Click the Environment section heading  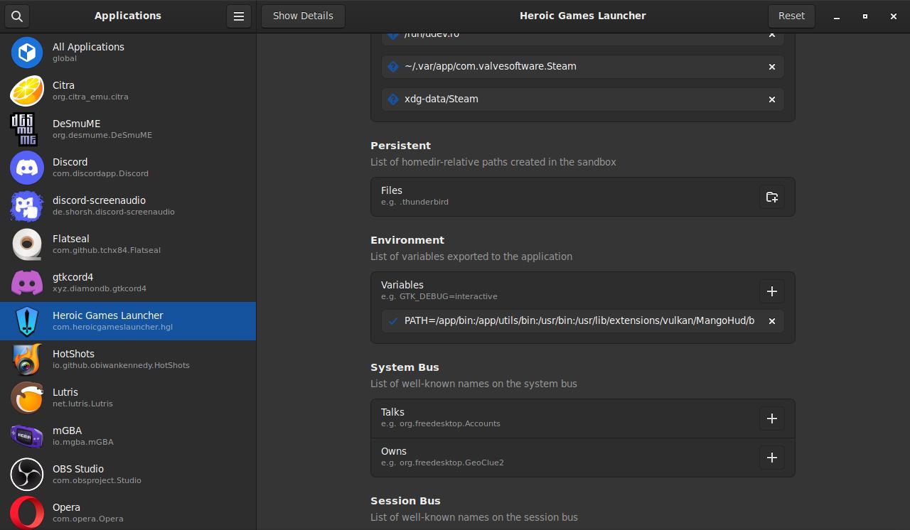point(407,240)
